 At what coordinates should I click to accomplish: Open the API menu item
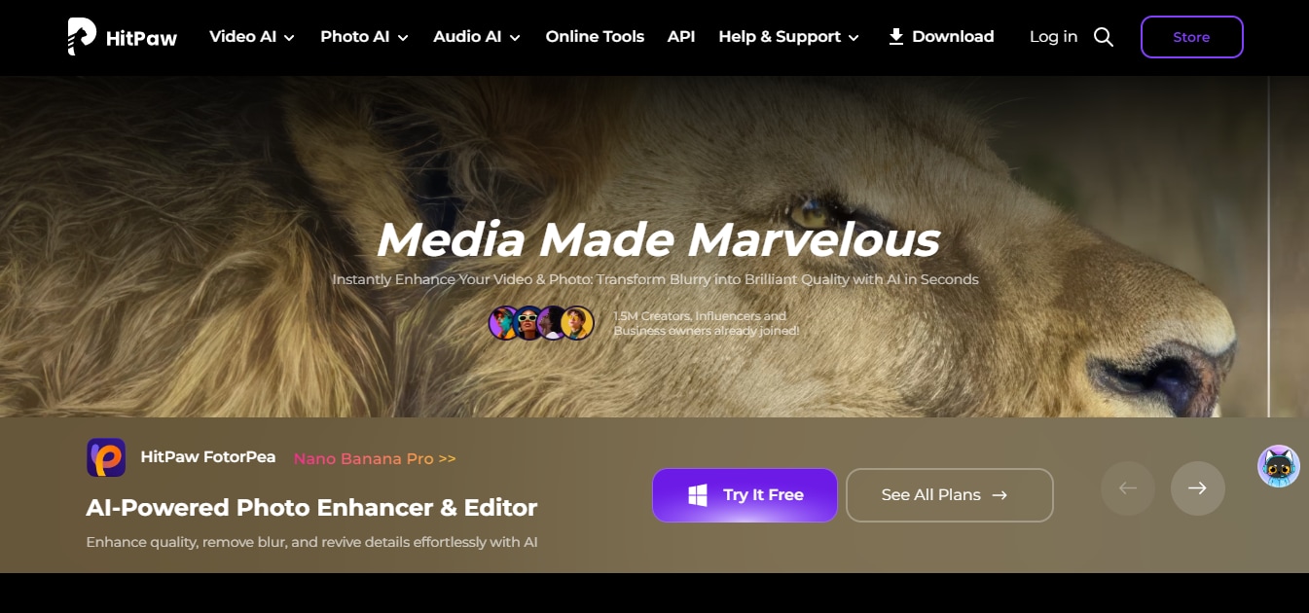681,37
